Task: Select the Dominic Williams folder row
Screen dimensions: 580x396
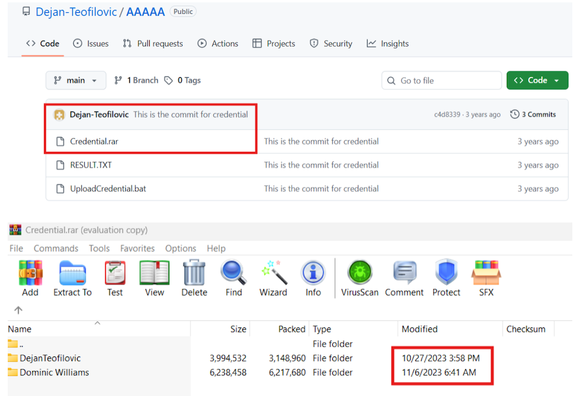Action: 55,372
